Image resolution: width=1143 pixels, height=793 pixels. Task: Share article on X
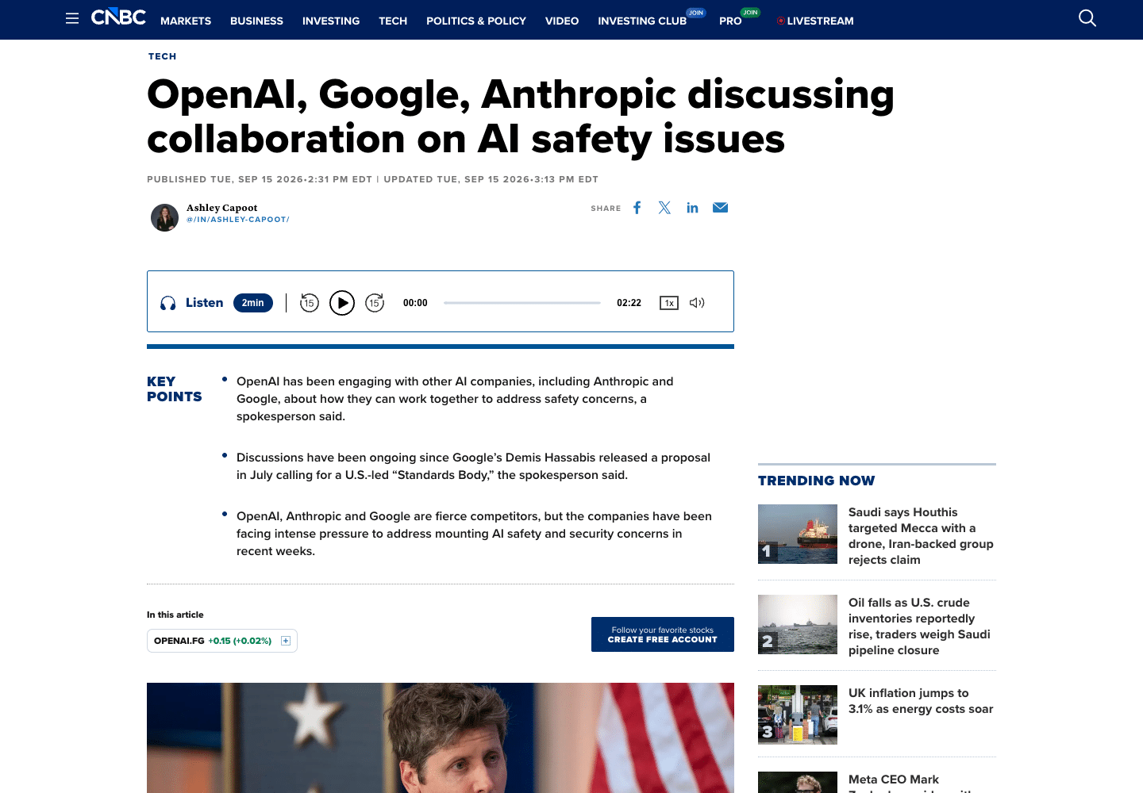[x=664, y=208]
